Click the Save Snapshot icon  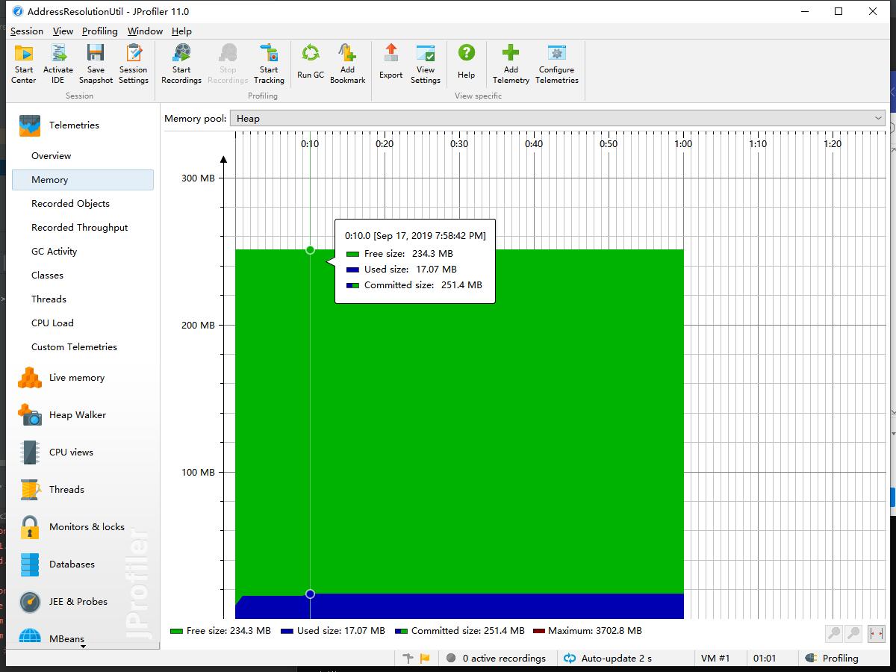96,63
